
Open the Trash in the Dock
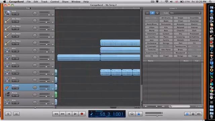pyautogui.click(x=212, y=117)
